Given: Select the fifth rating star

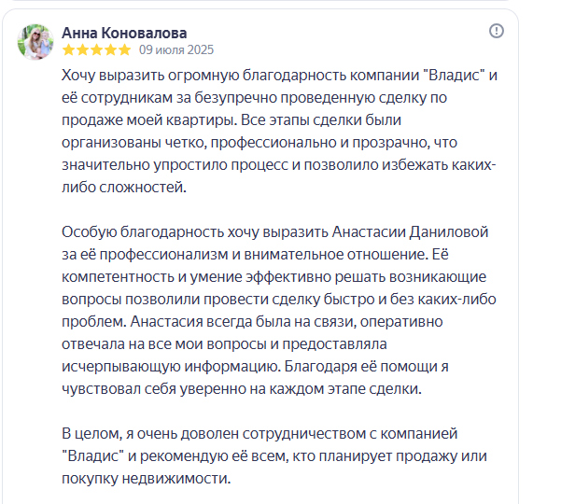Looking at the screenshot, I should [x=124, y=49].
